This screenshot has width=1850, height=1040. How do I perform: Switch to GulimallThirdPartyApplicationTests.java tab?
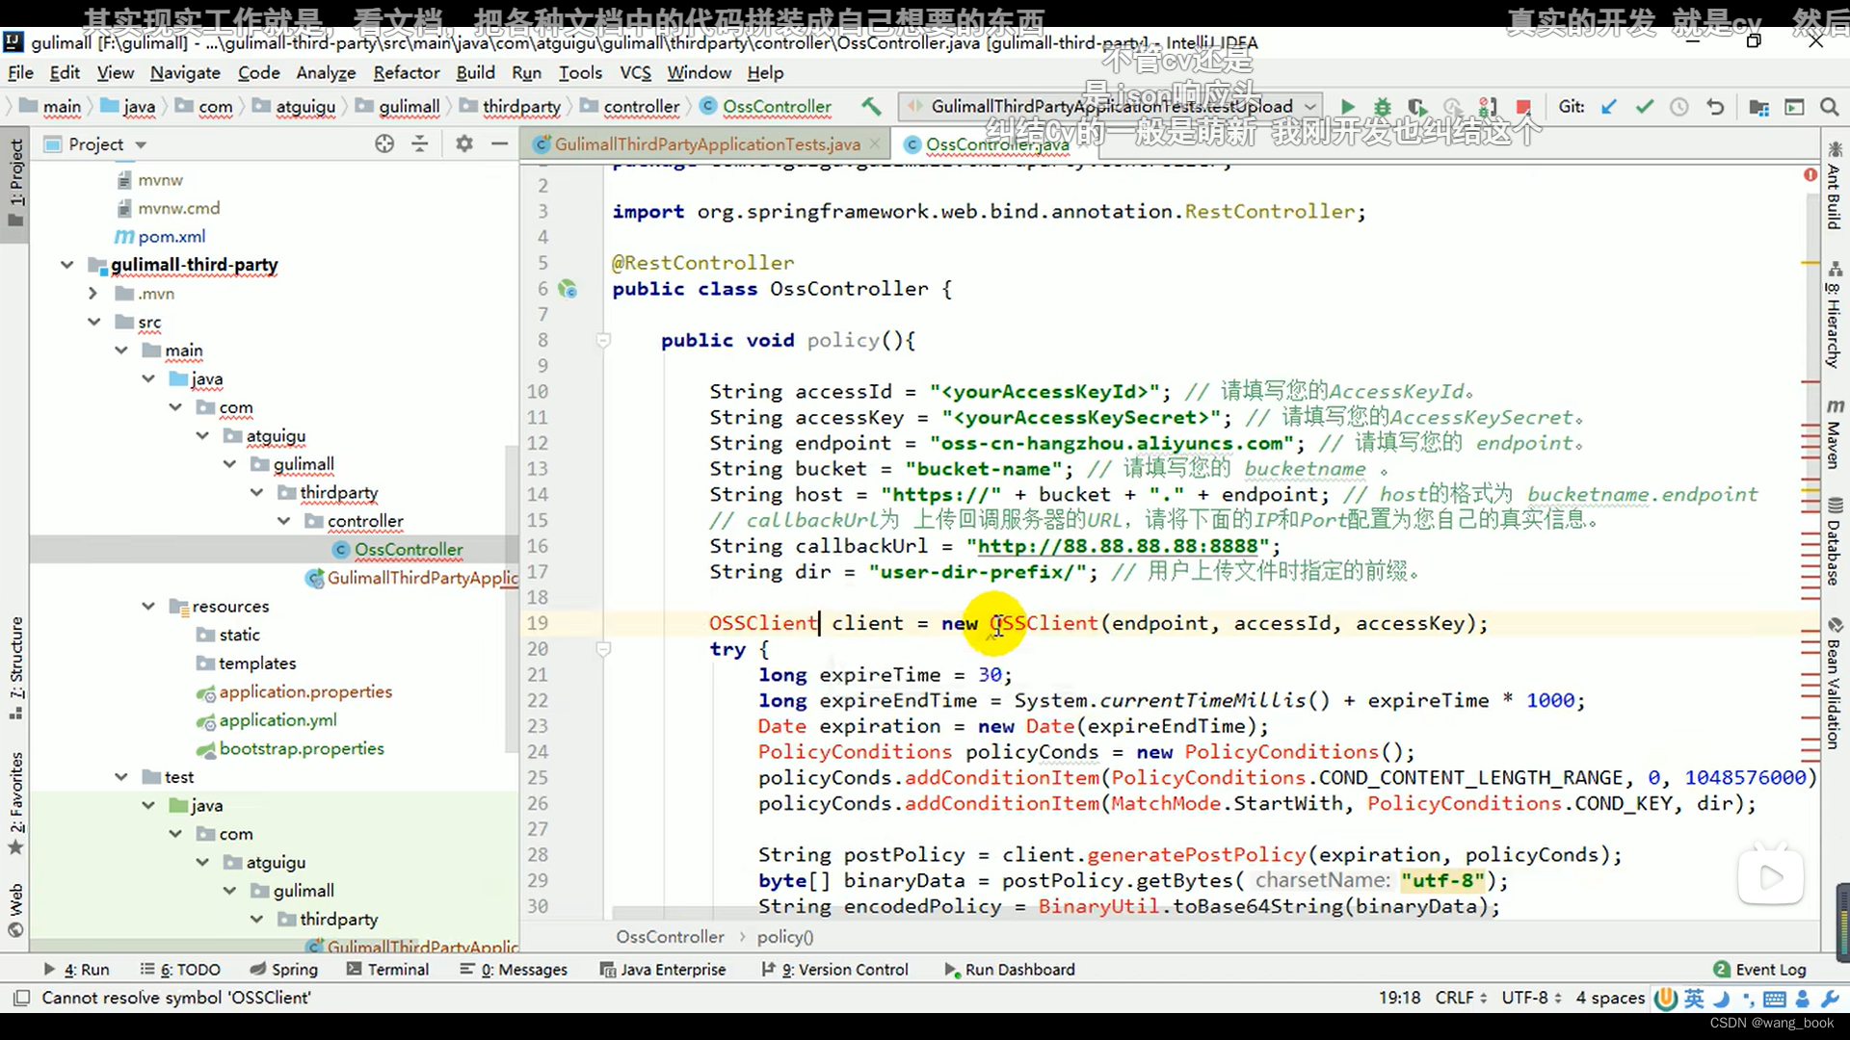click(706, 143)
